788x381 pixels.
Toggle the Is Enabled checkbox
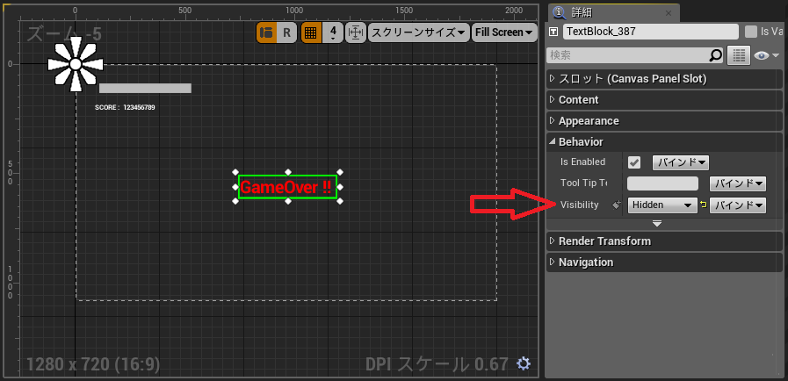(634, 162)
